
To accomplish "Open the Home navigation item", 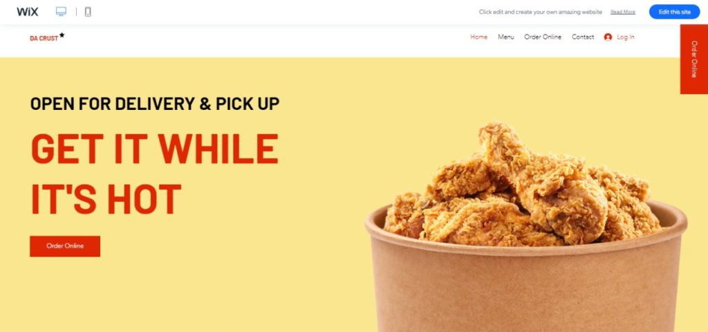I will click(x=478, y=37).
